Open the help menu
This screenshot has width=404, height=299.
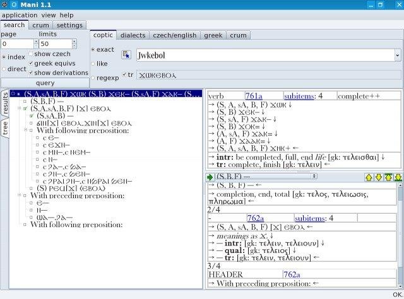(66, 15)
